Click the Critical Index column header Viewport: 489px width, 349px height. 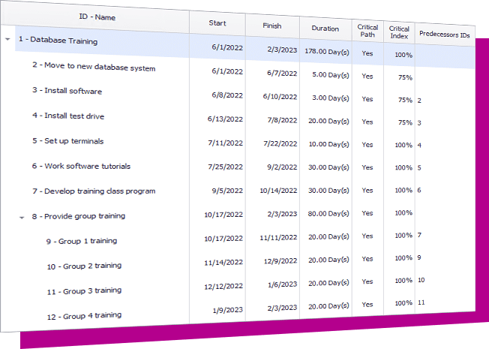(x=399, y=32)
